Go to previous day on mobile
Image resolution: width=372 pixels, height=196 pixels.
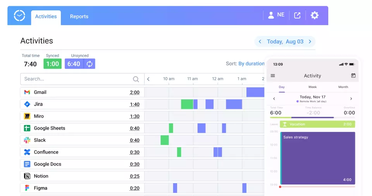[x=274, y=99]
